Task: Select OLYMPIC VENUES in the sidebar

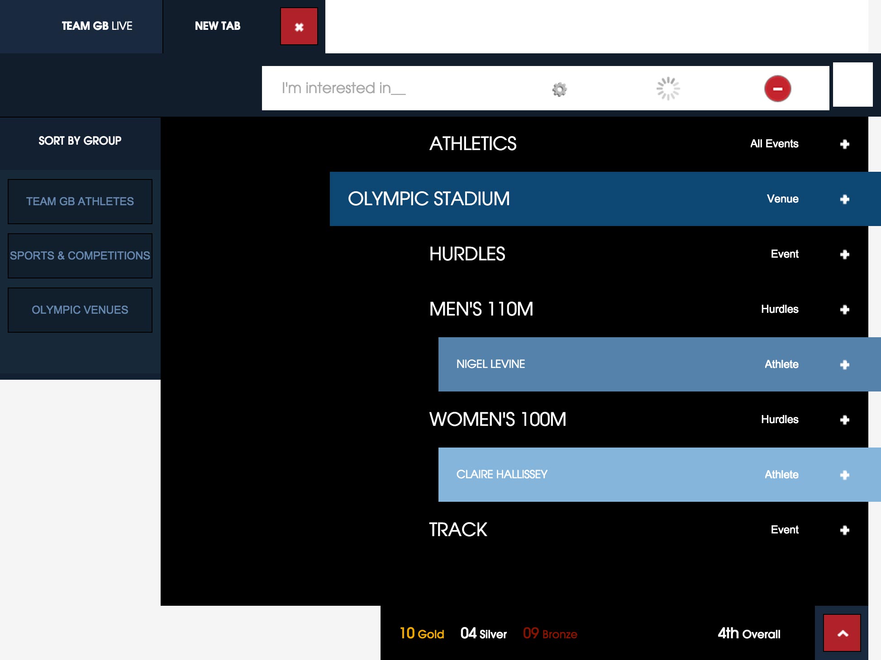Action: 80,310
